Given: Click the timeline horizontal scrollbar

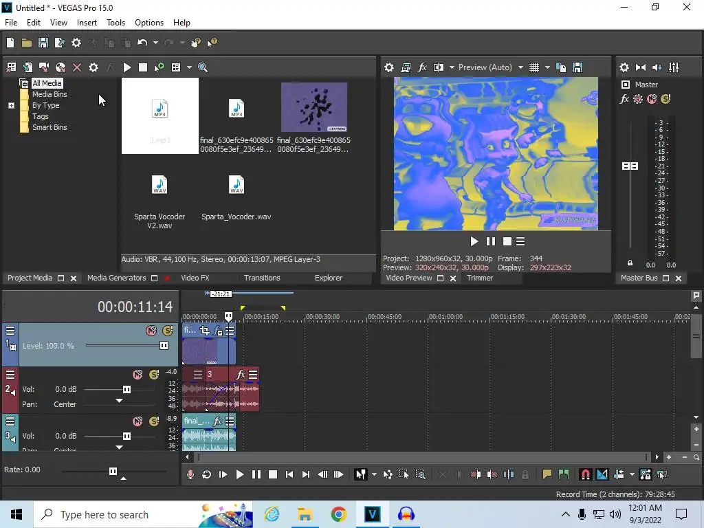Looking at the screenshot, I should [x=421, y=457].
